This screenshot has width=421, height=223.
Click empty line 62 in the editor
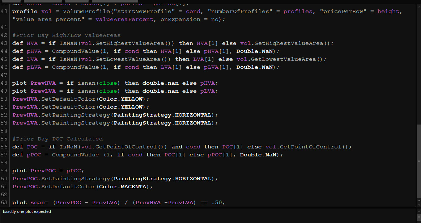coord(109,195)
